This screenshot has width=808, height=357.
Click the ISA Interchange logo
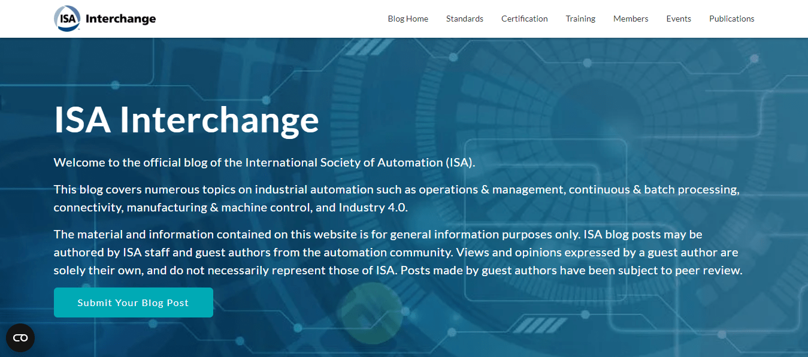click(x=105, y=19)
